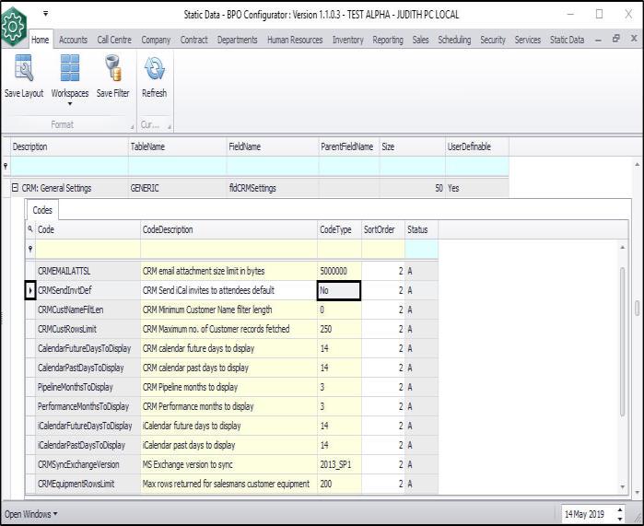Open the Open Windows dropdown

31,513
